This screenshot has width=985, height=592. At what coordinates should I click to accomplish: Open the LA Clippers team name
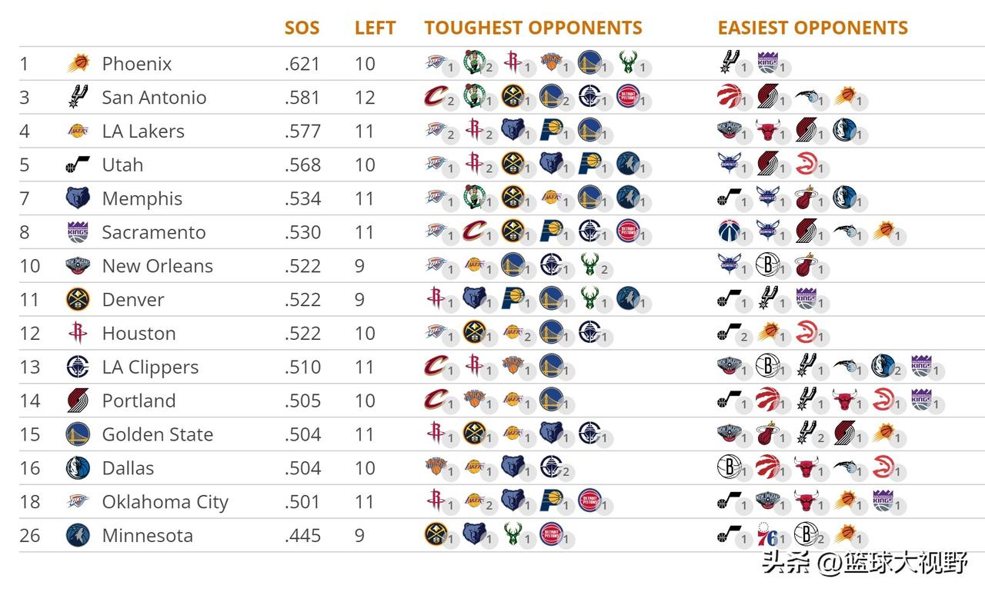coord(150,368)
